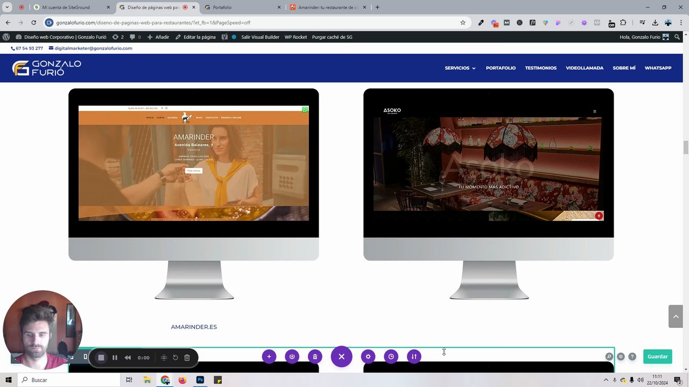Click the Divi add new section plus button
689x387 pixels.
point(269,356)
